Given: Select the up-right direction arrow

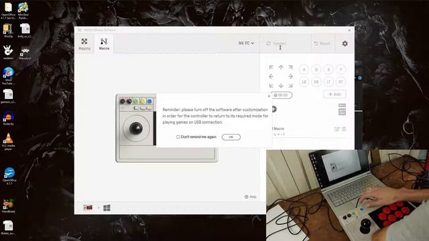Looking at the screenshot, I should (290, 67).
